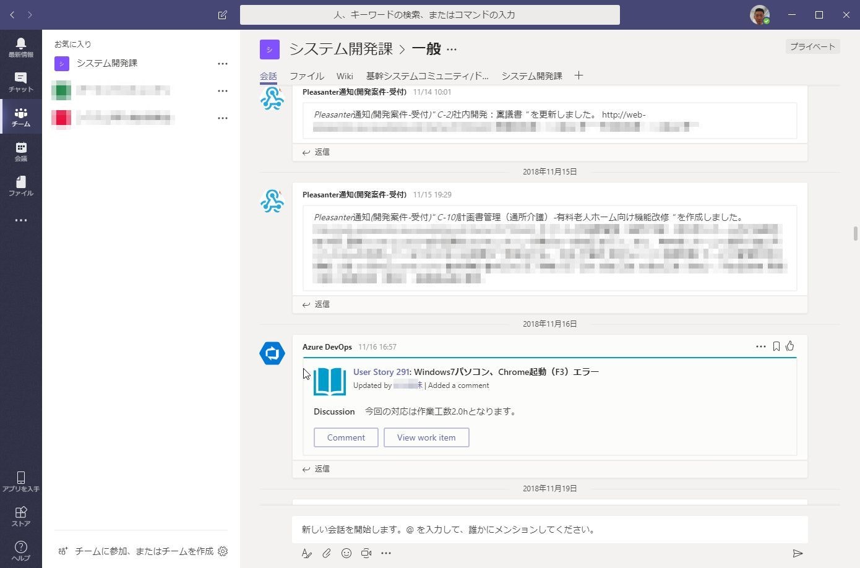Image resolution: width=860 pixels, height=568 pixels.
Task: Start a new chat compose icon
Action: pyautogui.click(x=223, y=15)
